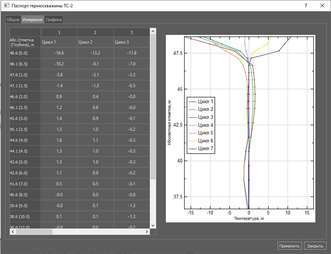Click the window icon in title bar

pyautogui.click(x=6, y=6)
